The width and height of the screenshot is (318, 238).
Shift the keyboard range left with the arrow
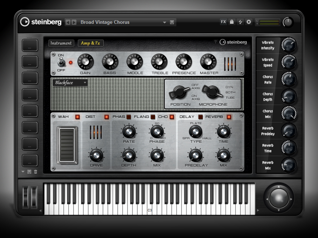coord(40,210)
